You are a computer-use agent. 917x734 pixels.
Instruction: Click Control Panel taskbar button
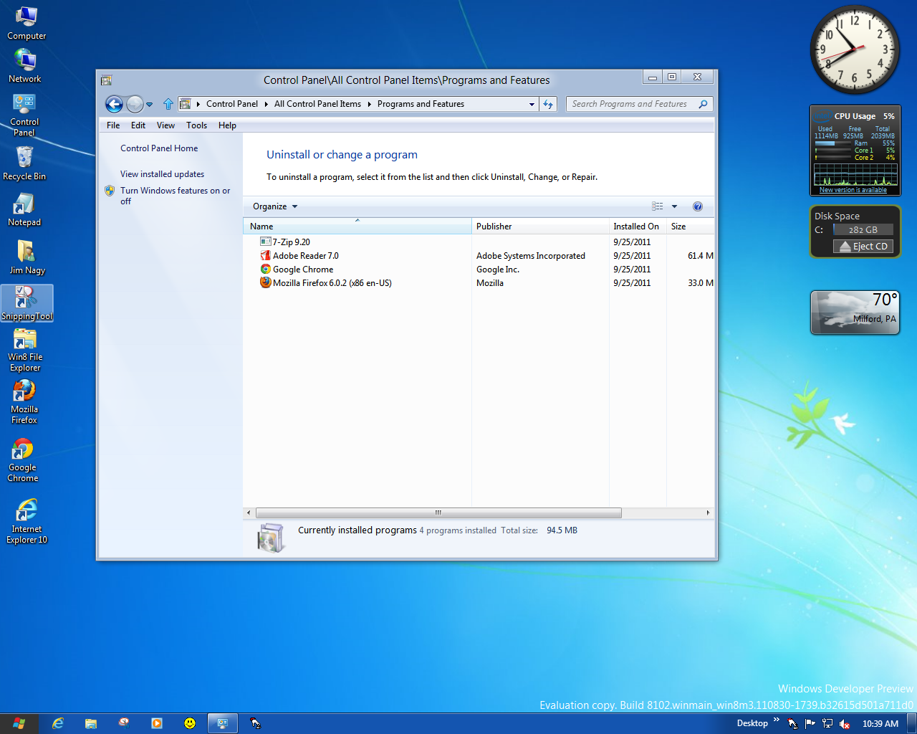pyautogui.click(x=223, y=723)
